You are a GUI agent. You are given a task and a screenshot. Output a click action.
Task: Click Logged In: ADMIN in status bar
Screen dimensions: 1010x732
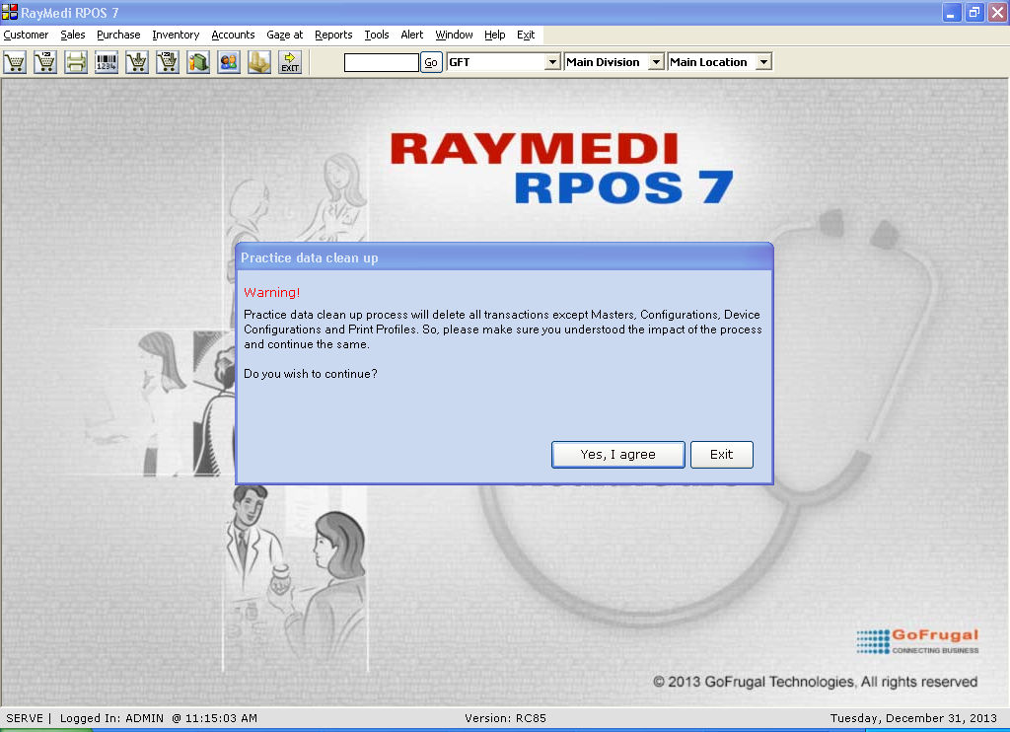111,718
